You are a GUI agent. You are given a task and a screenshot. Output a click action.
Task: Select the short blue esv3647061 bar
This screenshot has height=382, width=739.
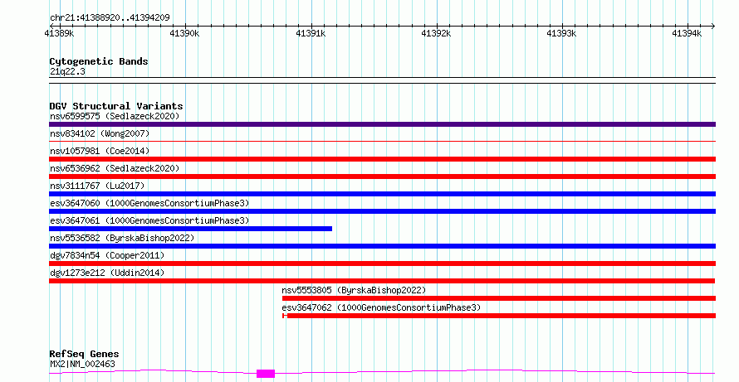(x=190, y=229)
